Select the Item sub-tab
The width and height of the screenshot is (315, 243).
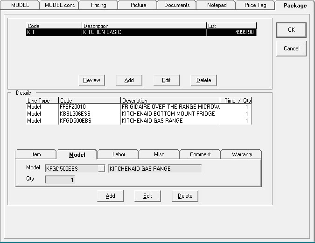36,154
